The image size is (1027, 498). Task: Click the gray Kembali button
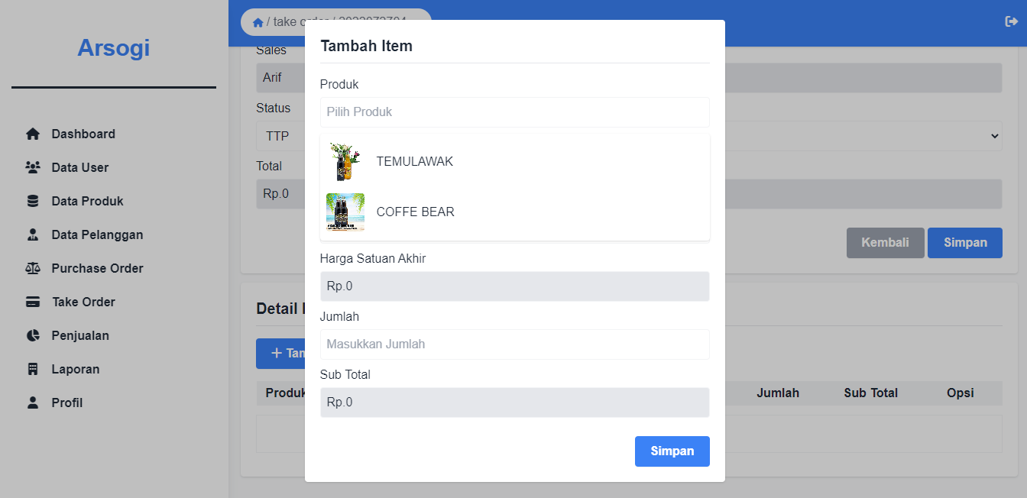[885, 243]
